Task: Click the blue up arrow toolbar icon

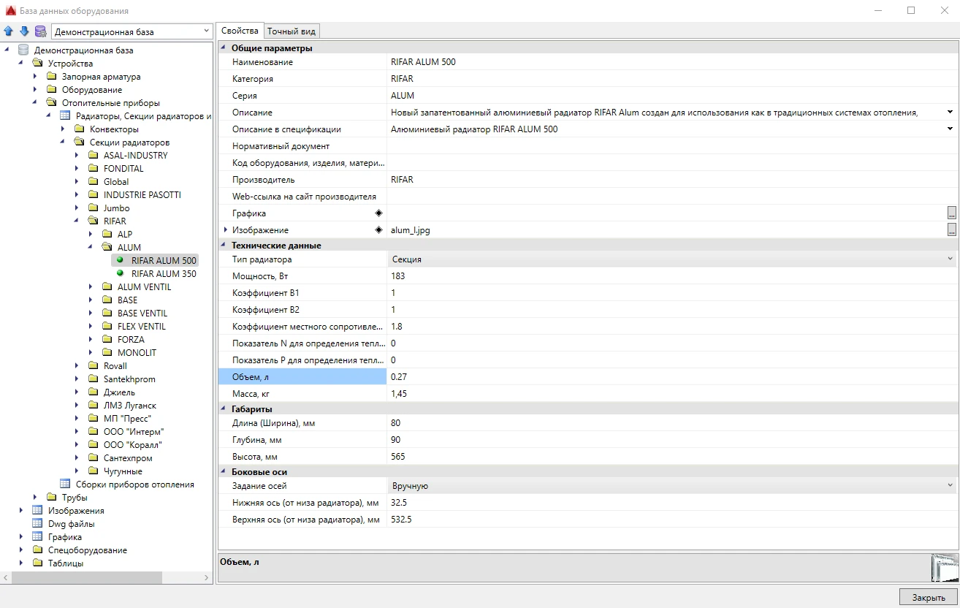Action: click(x=9, y=31)
